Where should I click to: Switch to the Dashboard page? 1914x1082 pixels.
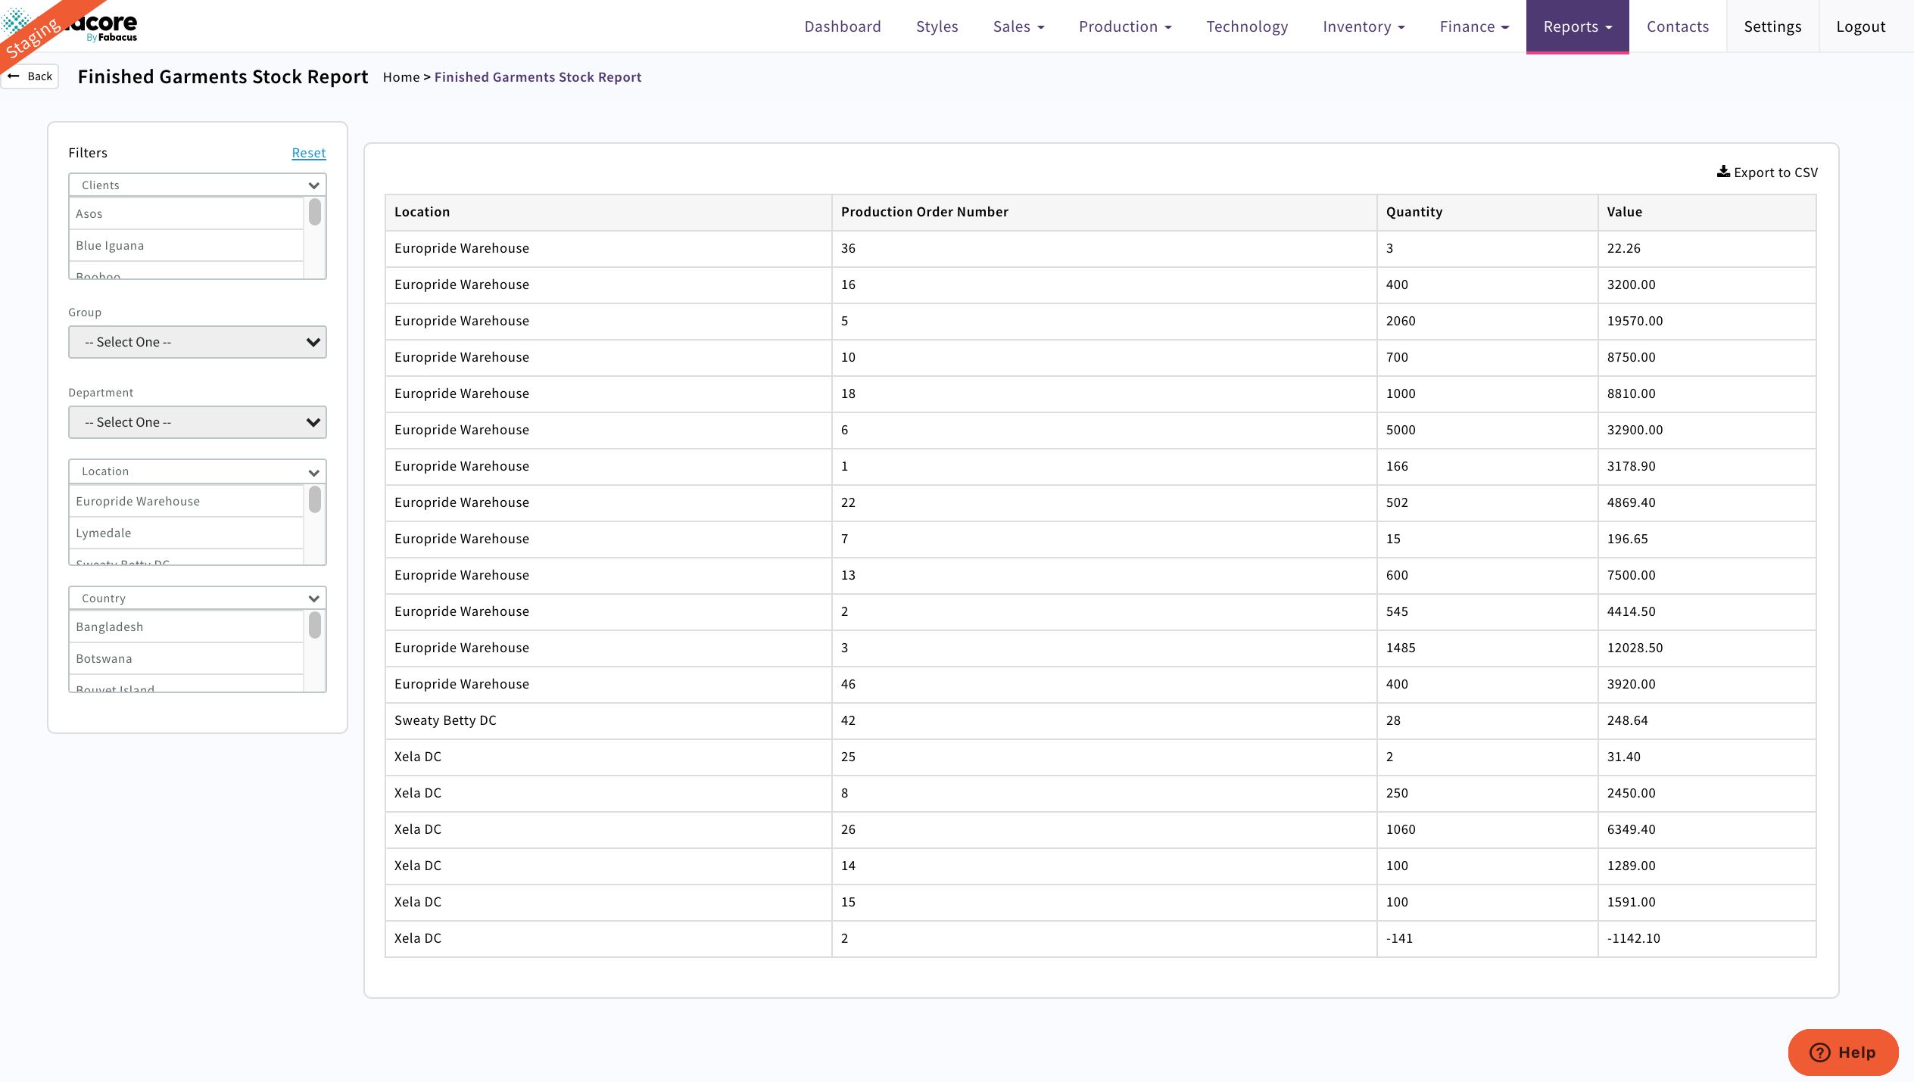click(842, 26)
